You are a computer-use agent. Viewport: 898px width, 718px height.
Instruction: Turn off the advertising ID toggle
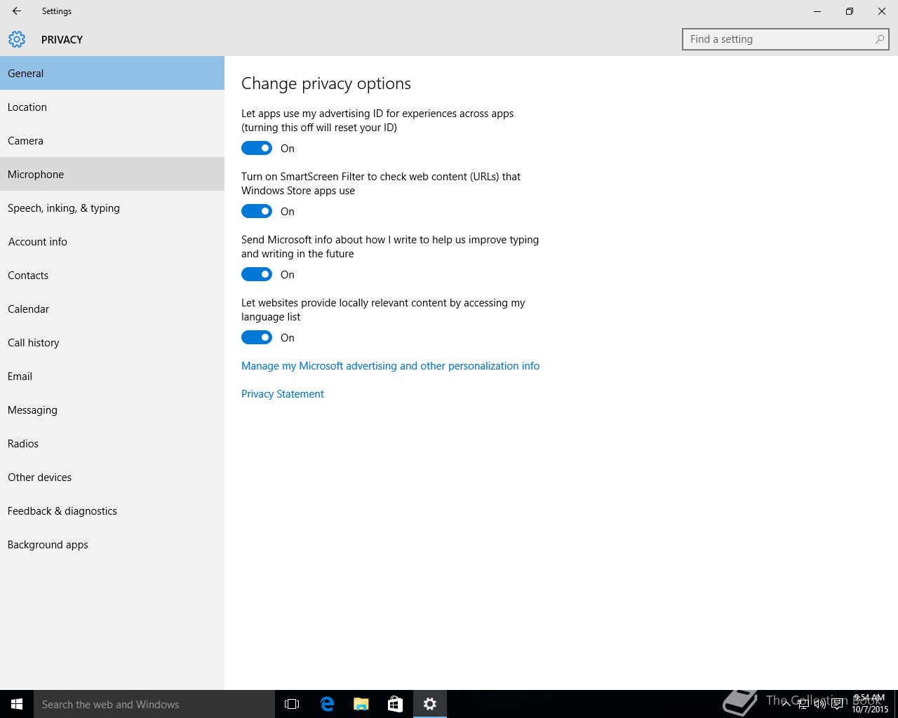257,148
